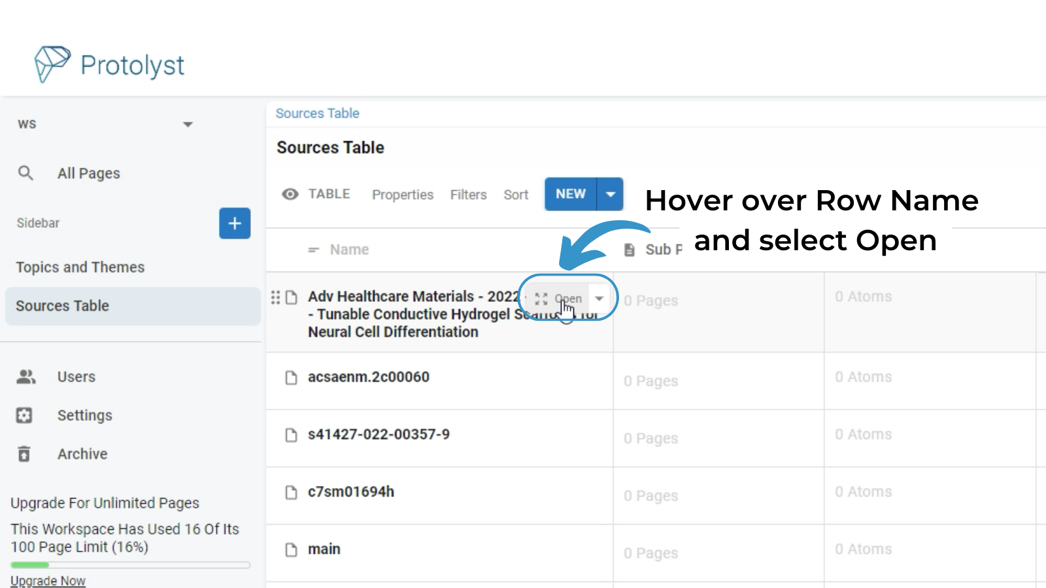Toggle the TABLE view eye icon
This screenshot has height=588, width=1046.
point(290,194)
